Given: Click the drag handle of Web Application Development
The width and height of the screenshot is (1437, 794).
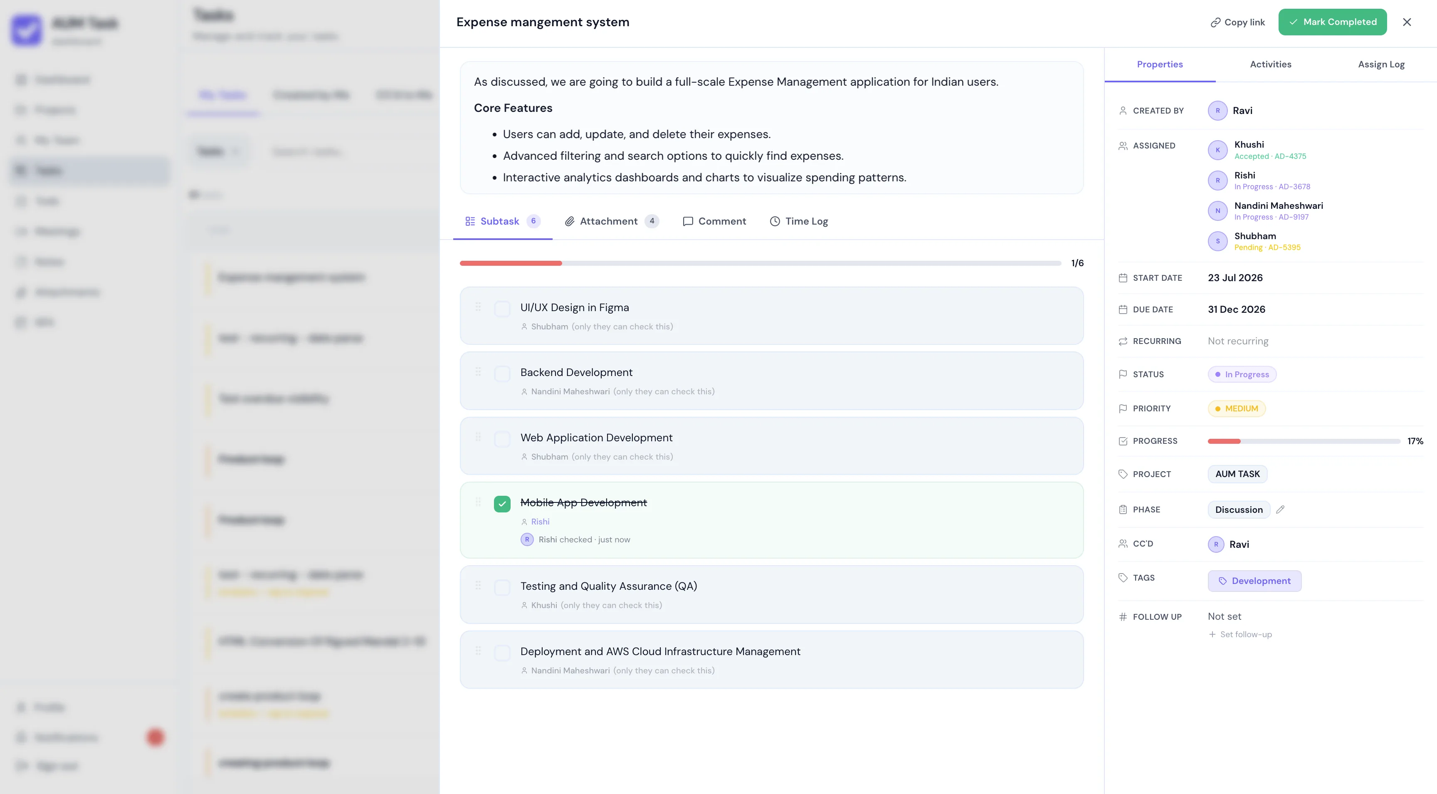Looking at the screenshot, I should [478, 437].
